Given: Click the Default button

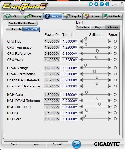Looking at the screenshot, I should tap(58, 144).
